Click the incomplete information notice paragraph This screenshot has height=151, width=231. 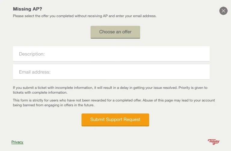pos(110,90)
